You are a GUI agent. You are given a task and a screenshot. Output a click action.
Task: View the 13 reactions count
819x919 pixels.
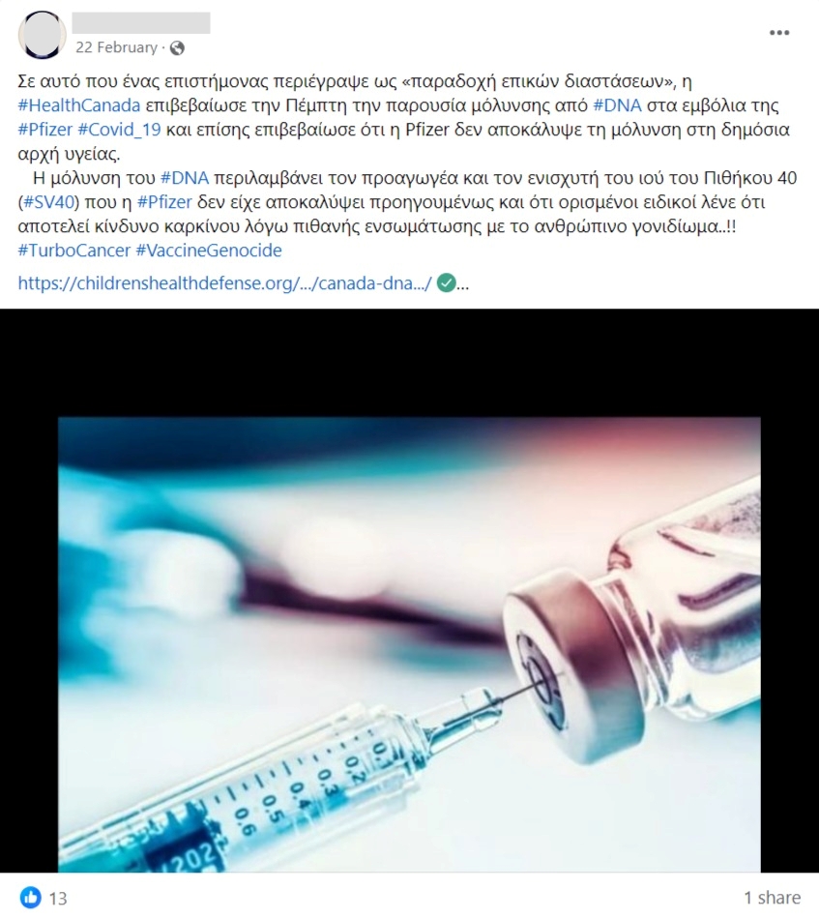coord(58,898)
